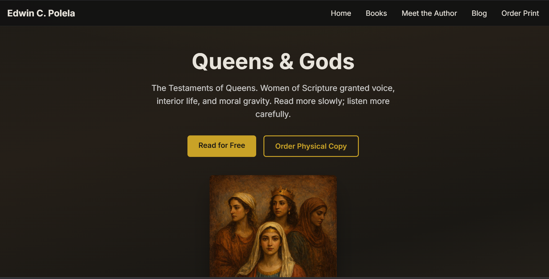Order a printed edition from the navbar
This screenshot has height=279, width=549.
click(520, 13)
